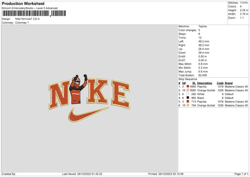
Task: Click the Colors value '4'
Action: click(241, 7)
